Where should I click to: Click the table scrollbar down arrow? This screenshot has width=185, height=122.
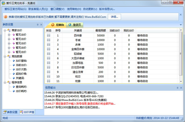[x=181, y=81]
